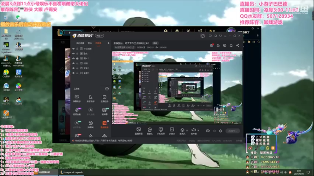Viewport: 314px width, 176px height.
Task: Click the 修改 edit title button
Action: tap(155, 43)
